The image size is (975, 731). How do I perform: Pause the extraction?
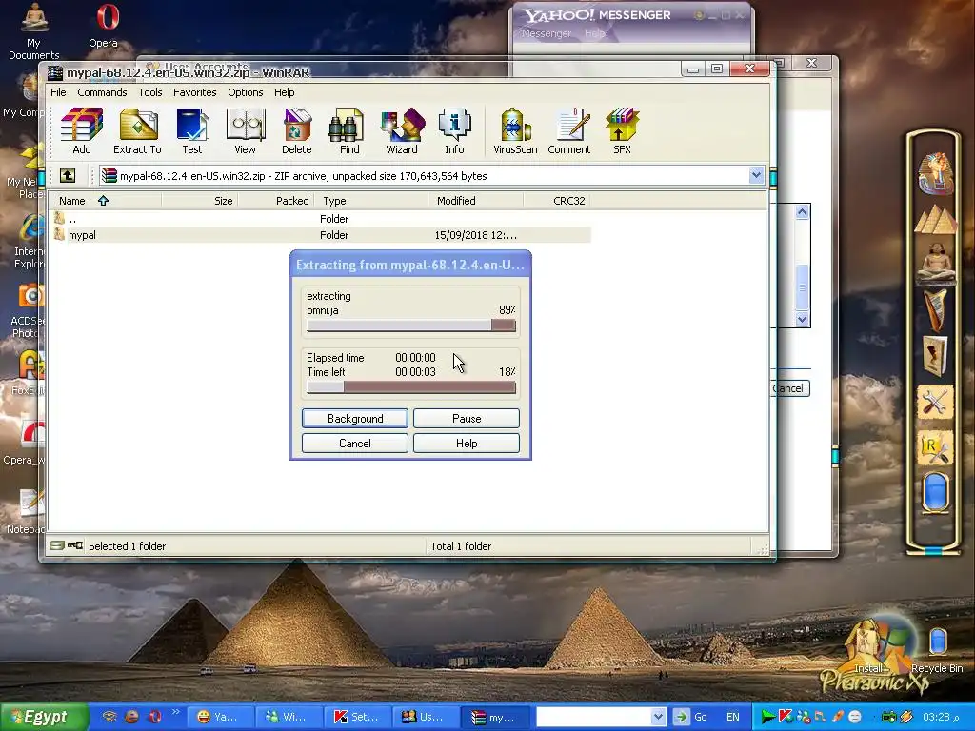click(x=467, y=419)
